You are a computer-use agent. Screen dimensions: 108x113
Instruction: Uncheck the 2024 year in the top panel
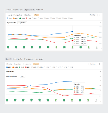tap(14, 18)
